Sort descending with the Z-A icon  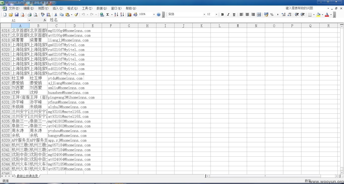(x=122, y=15)
